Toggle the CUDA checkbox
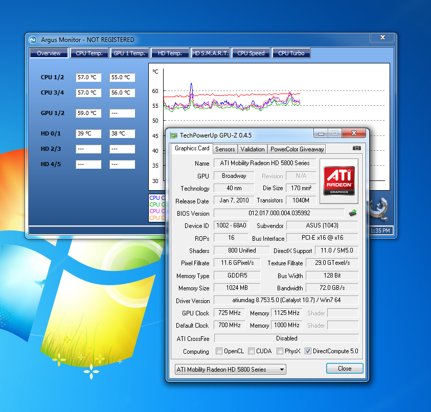The image size is (431, 412). (251, 351)
